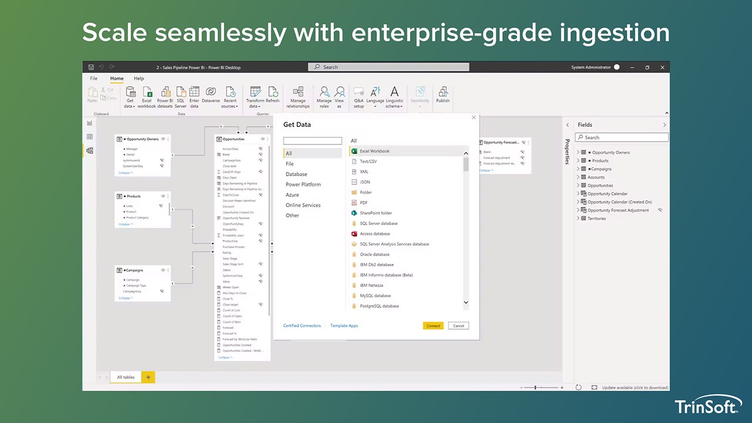Expand the Opportunity Owners table in Fields
The image size is (752, 423).
(x=578, y=152)
